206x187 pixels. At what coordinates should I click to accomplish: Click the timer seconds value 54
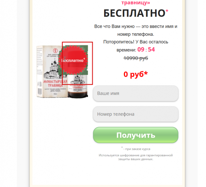point(151,50)
